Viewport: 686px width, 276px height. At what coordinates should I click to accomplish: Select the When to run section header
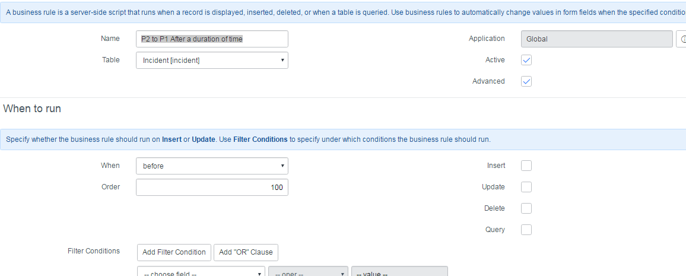click(x=32, y=109)
